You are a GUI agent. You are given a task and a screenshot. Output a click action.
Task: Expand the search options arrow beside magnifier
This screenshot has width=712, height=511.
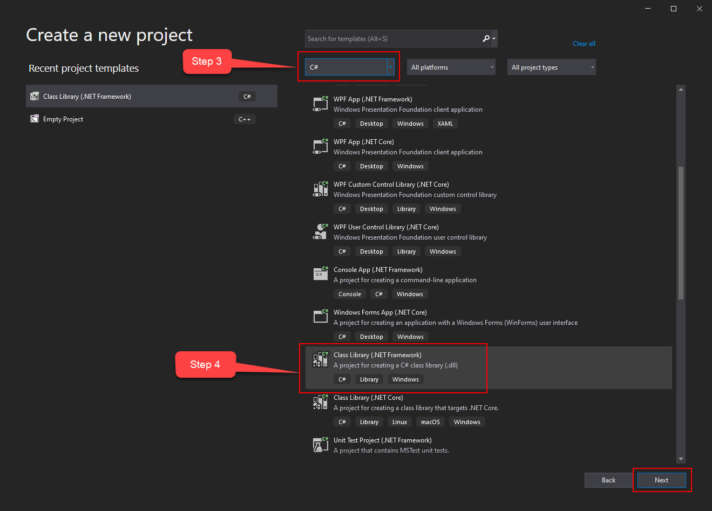click(x=494, y=39)
